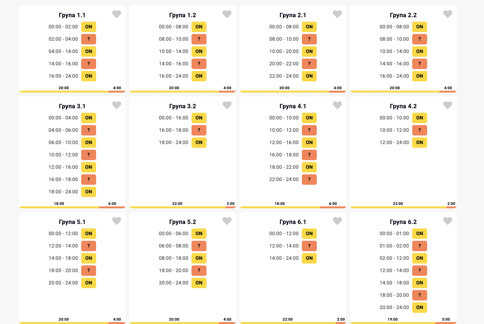Add Група 3.1 to favorites

click(117, 105)
